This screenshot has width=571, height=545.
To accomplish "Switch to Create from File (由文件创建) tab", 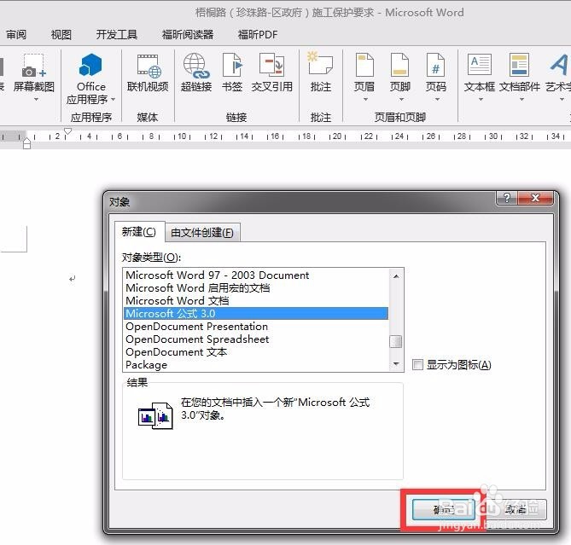I will pos(202,233).
